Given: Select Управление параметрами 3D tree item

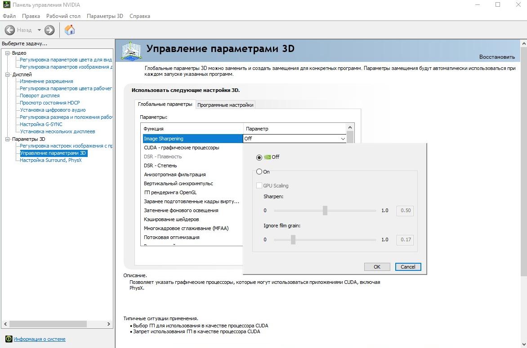Looking at the screenshot, I should pyautogui.click(x=53, y=153).
